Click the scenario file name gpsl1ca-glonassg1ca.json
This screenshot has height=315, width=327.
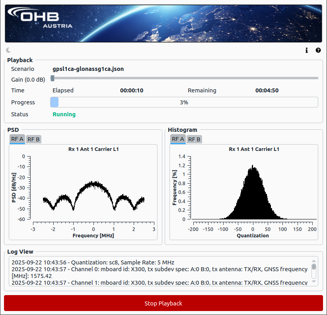88,69
